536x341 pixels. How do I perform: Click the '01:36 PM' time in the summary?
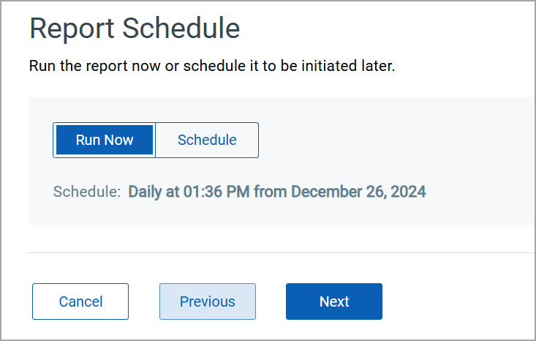click(216, 192)
